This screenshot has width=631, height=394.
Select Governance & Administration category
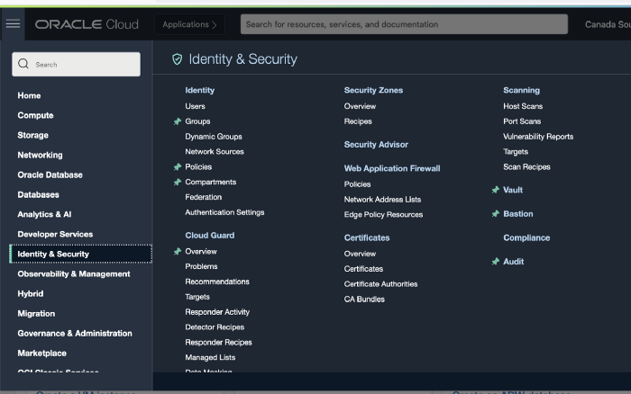tap(75, 333)
